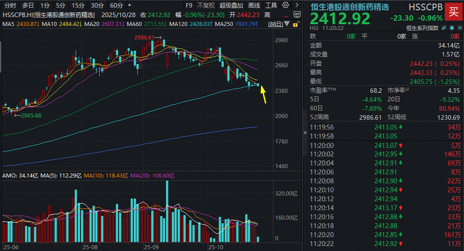Viewport: 464px width, 251px height.
Task: Click the F9 button
Action: (190, 5)
